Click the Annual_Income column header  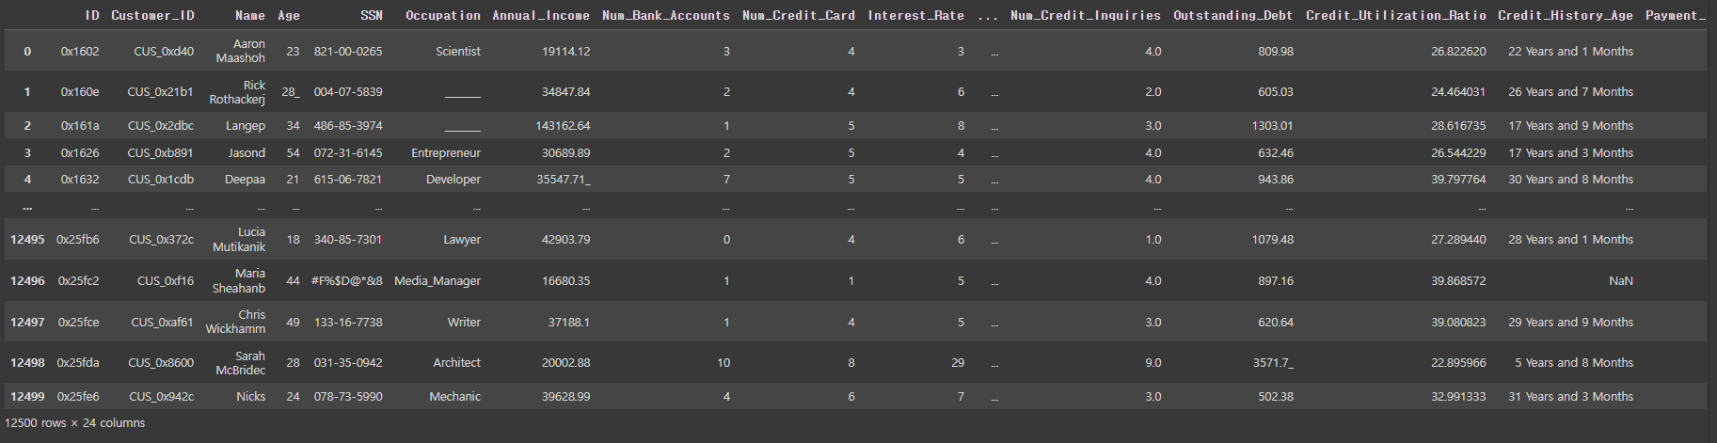click(541, 16)
